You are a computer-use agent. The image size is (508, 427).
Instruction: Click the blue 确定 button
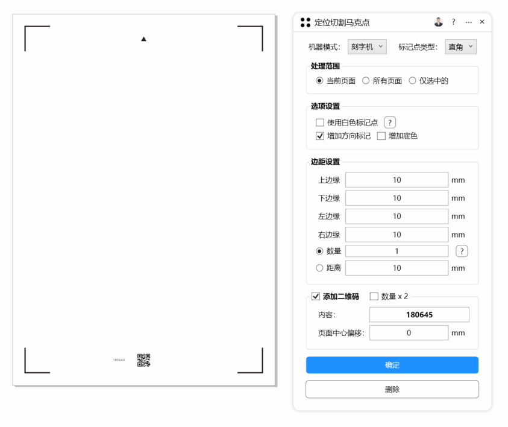point(392,365)
